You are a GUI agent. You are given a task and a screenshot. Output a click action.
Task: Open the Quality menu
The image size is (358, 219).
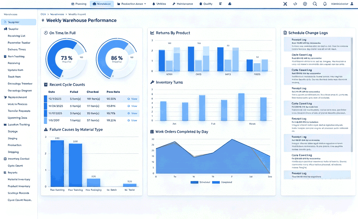[206, 4]
